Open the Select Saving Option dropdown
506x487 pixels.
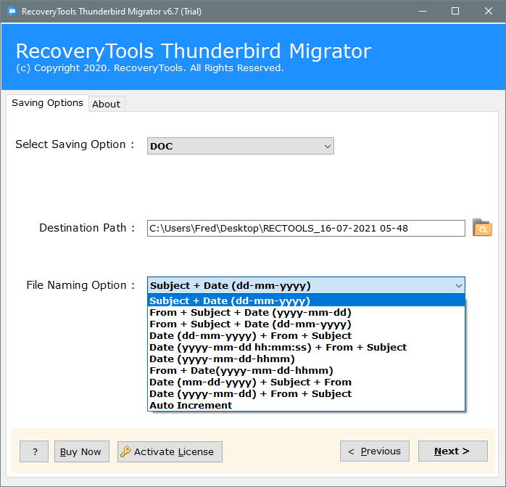click(x=241, y=146)
